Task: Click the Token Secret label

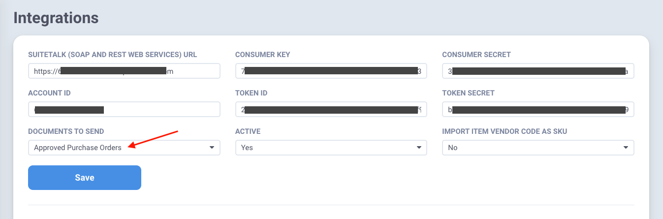Action: click(x=468, y=93)
